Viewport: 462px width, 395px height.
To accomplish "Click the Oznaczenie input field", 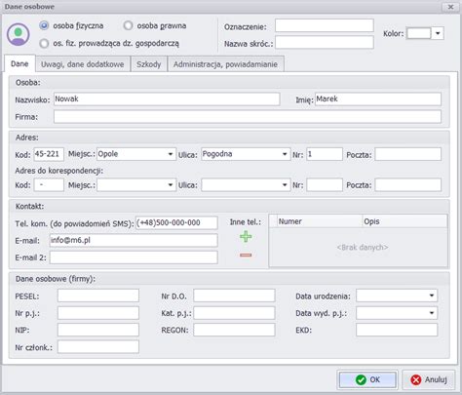I will 325,25.
